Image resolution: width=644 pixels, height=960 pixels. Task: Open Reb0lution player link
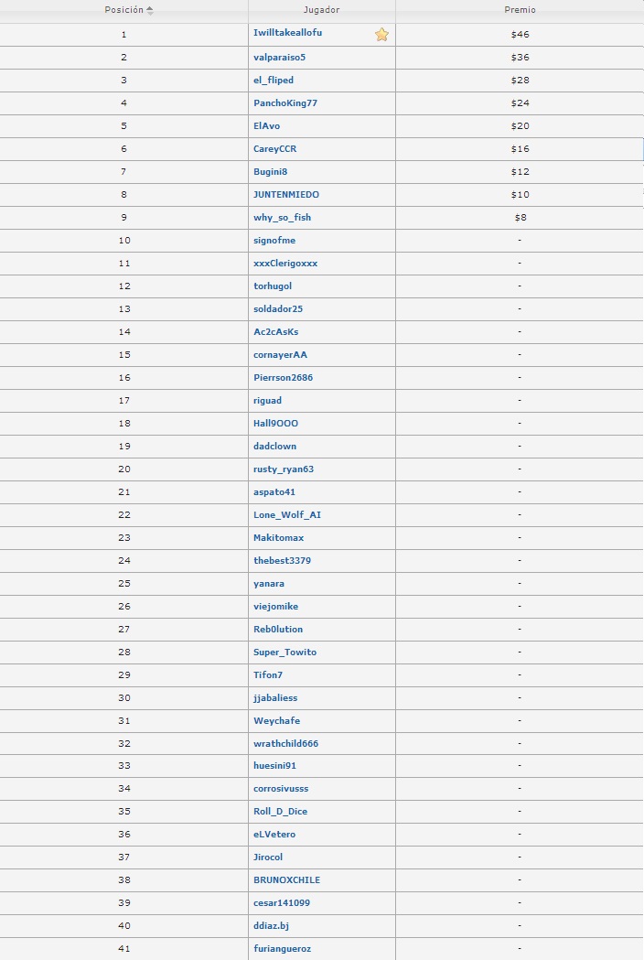point(278,629)
